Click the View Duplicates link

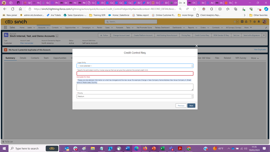pyautogui.click(x=260, y=50)
